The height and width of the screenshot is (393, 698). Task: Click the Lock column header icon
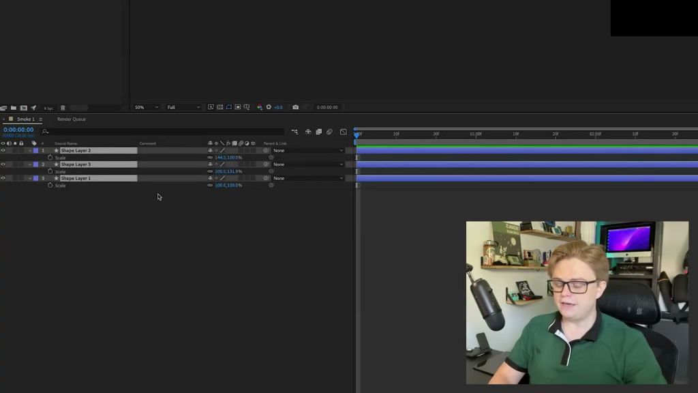(21, 143)
